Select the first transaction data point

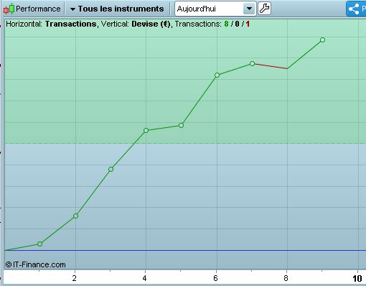[40, 244]
